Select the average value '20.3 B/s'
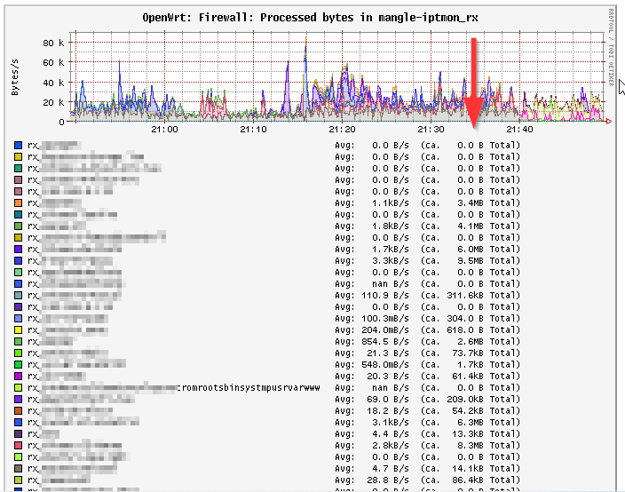The image size is (625, 492). pyautogui.click(x=388, y=377)
